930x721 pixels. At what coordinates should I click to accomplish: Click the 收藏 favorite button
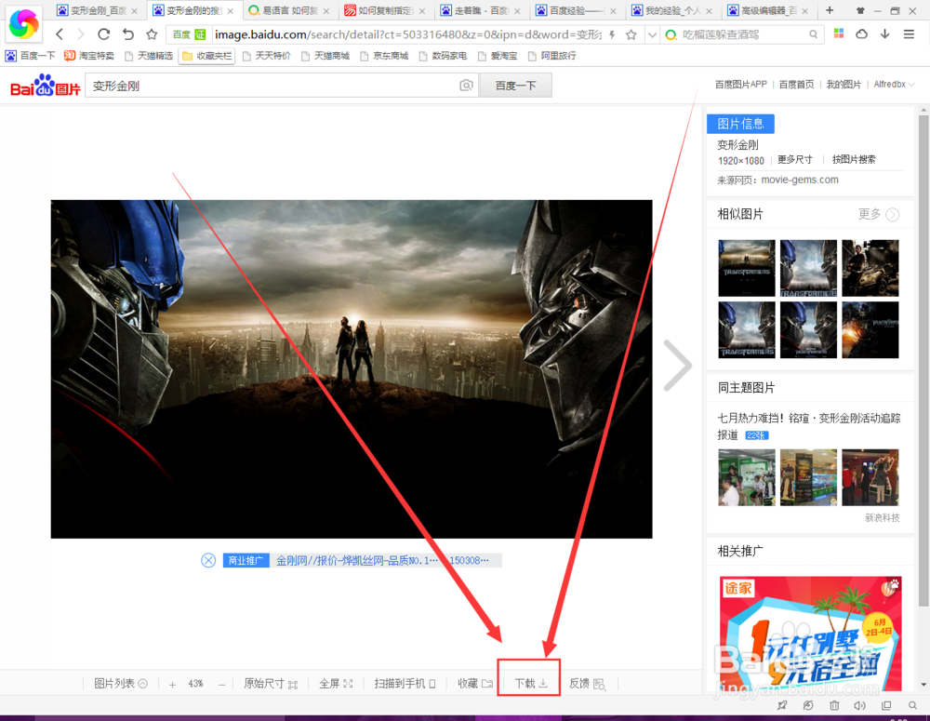(475, 684)
